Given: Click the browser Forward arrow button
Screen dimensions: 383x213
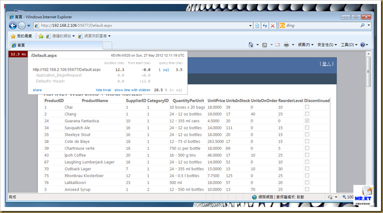Looking at the screenshot, I should (22, 25).
